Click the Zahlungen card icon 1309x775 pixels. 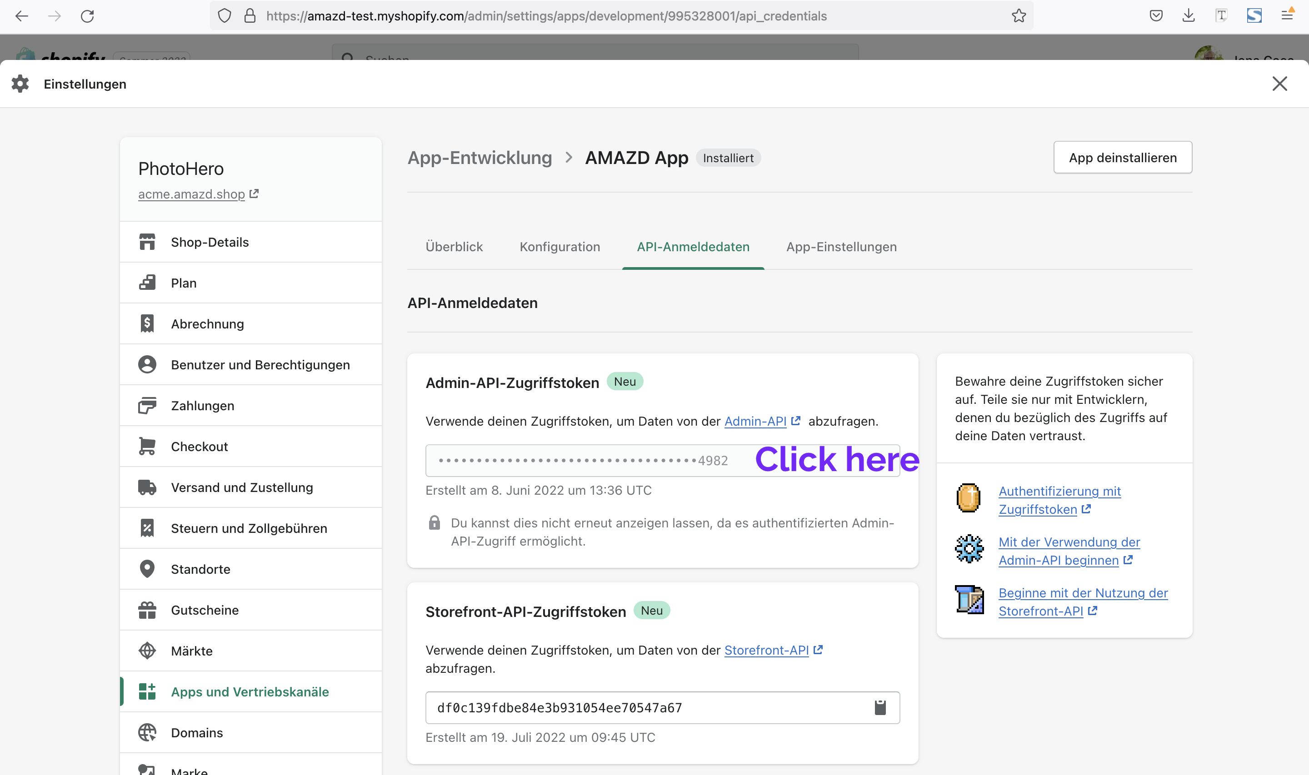point(147,406)
